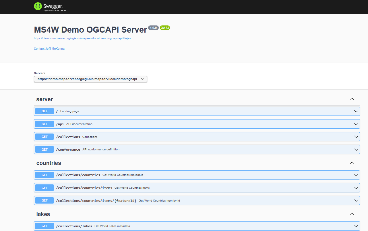The width and height of the screenshot is (368, 231).
Task: Select the countries/items/{featureId} path text
Action: [96, 201]
